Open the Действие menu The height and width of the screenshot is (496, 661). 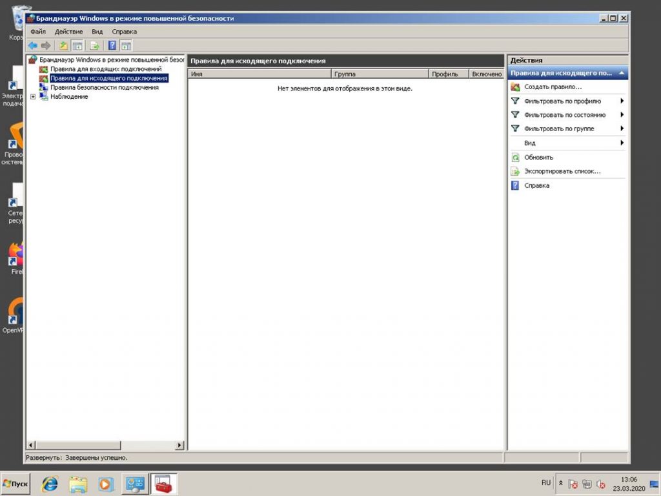(68, 32)
